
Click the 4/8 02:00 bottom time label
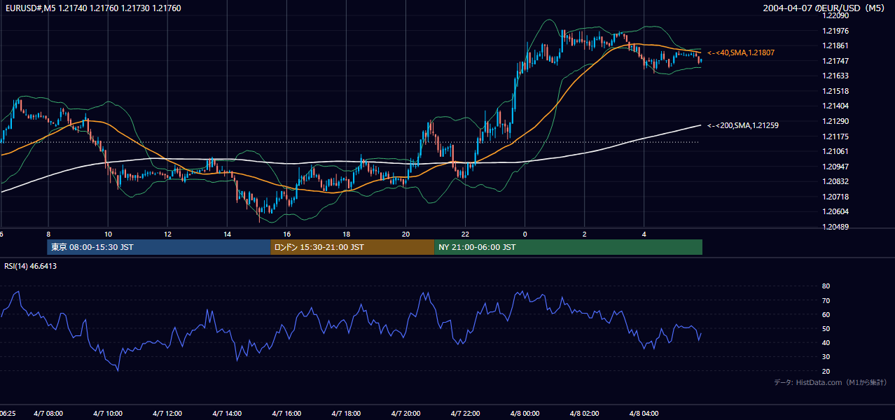pos(584,414)
